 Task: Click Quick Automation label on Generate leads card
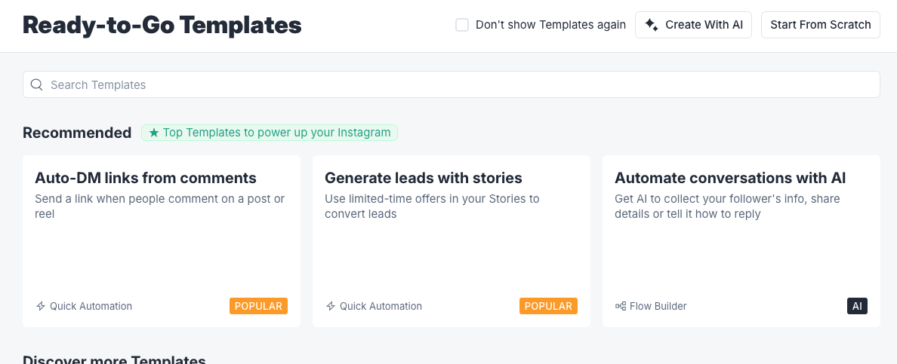tap(381, 306)
